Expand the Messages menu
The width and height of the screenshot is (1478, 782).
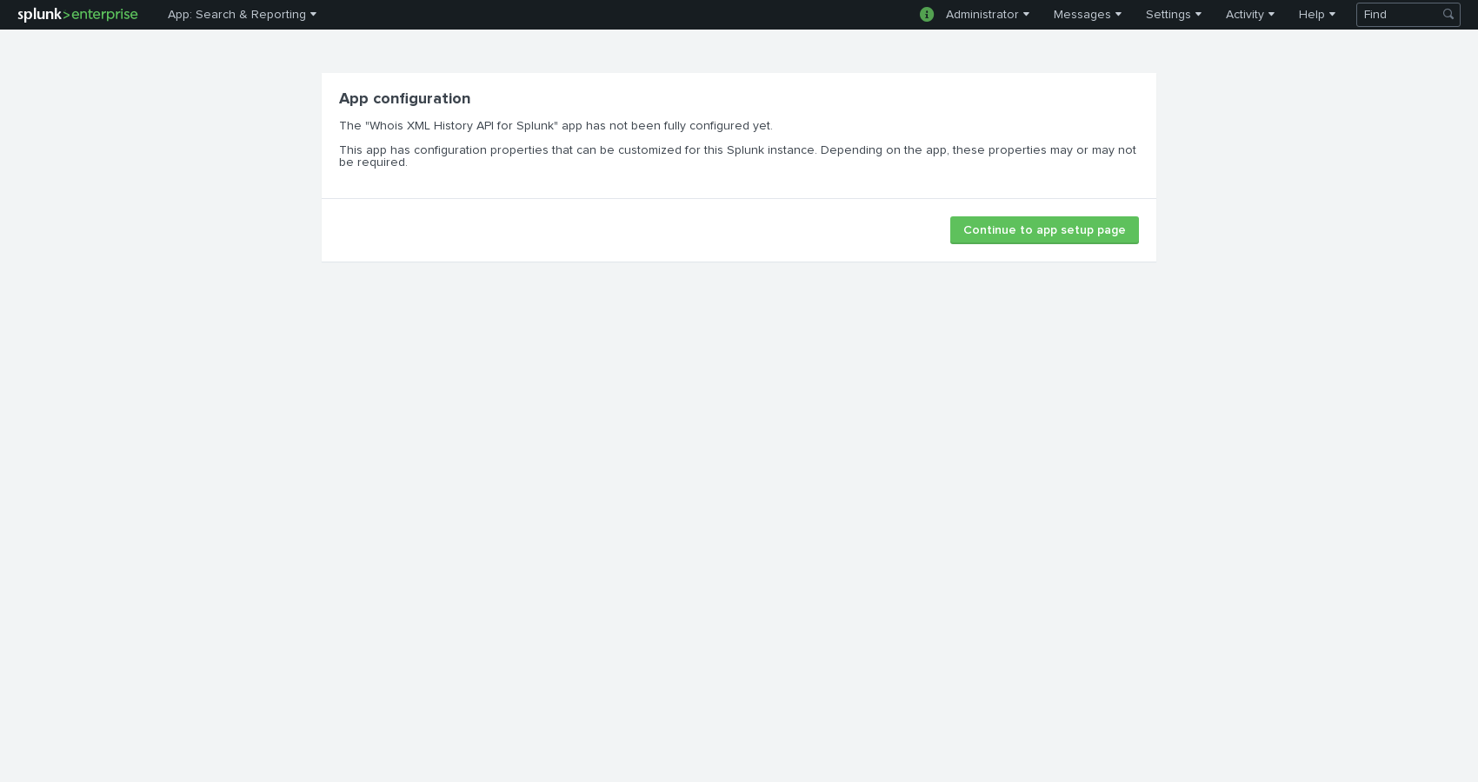click(x=1088, y=15)
